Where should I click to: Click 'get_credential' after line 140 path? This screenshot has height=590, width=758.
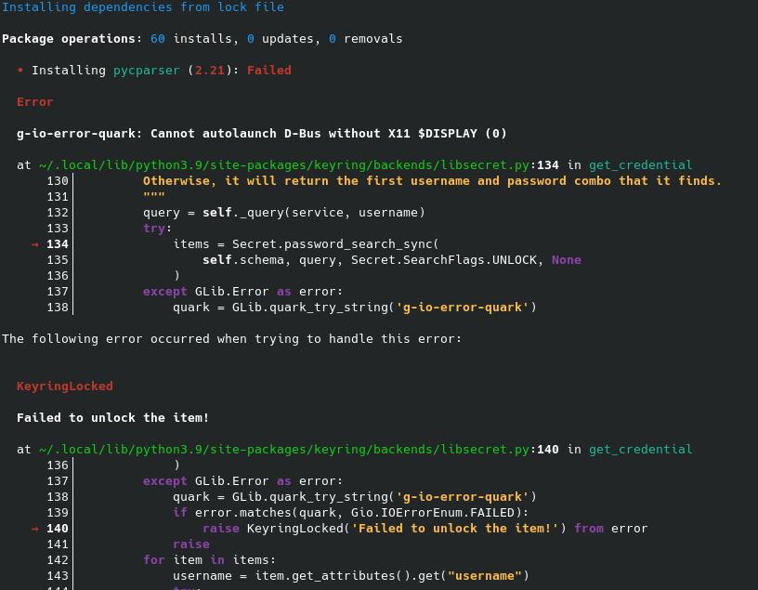click(641, 450)
